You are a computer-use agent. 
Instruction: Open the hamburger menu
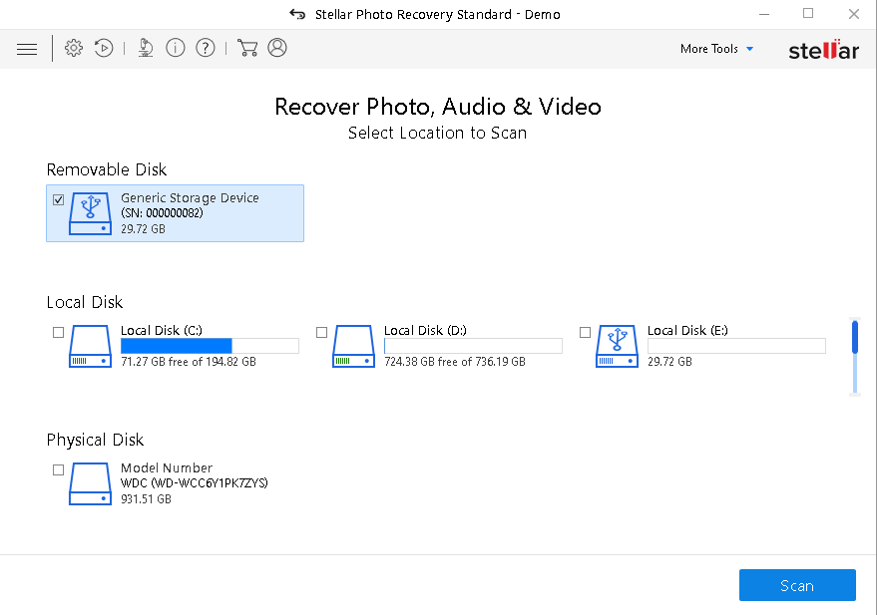[27, 49]
